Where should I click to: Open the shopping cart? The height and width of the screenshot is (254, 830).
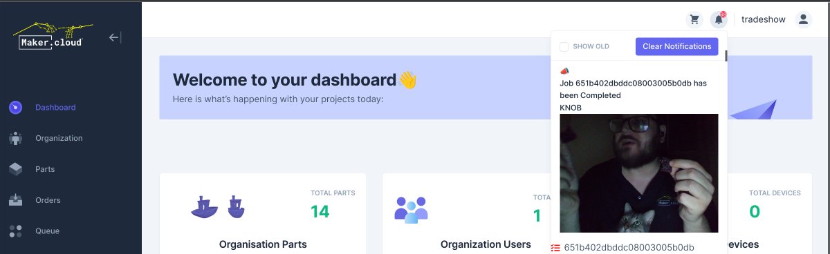(694, 19)
